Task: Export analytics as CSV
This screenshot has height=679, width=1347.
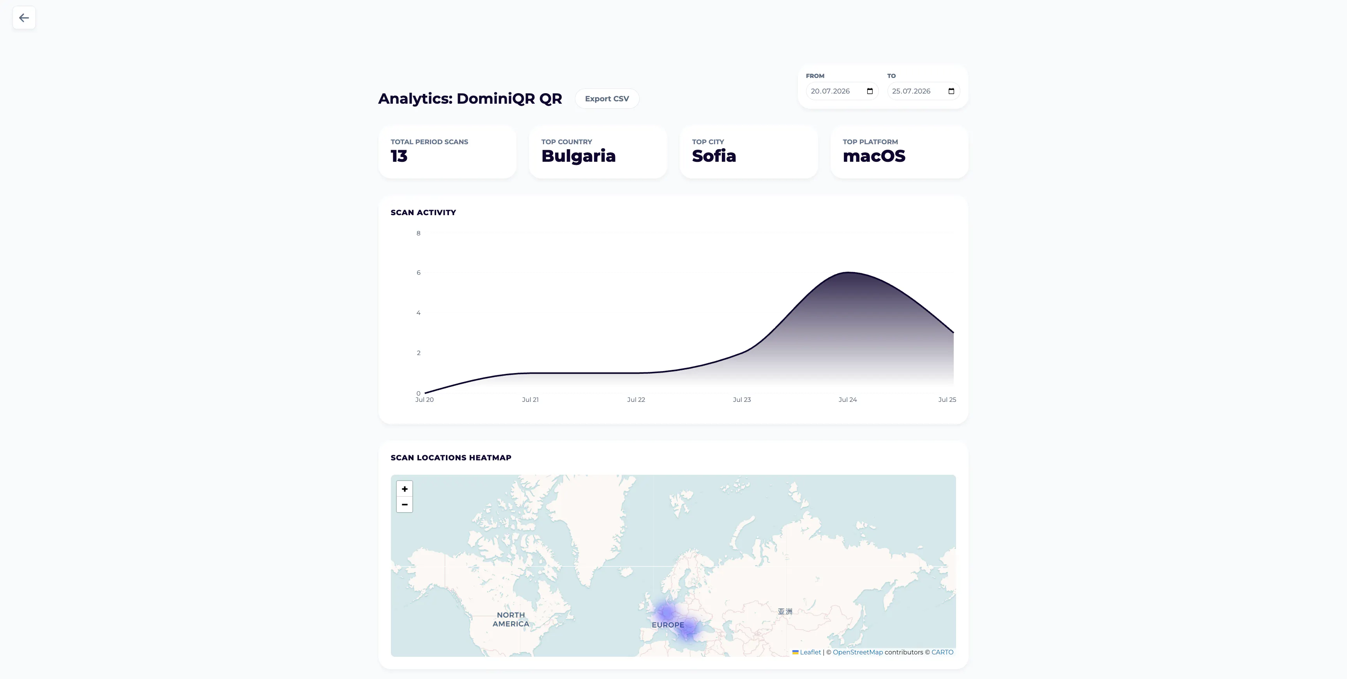Action: (x=606, y=99)
